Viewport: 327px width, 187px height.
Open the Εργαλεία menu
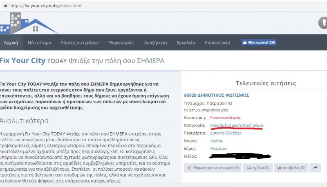click(x=186, y=43)
